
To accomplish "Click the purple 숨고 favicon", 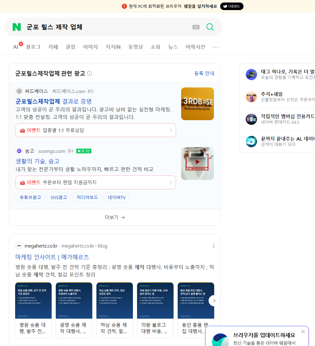I will (x=19, y=151).
